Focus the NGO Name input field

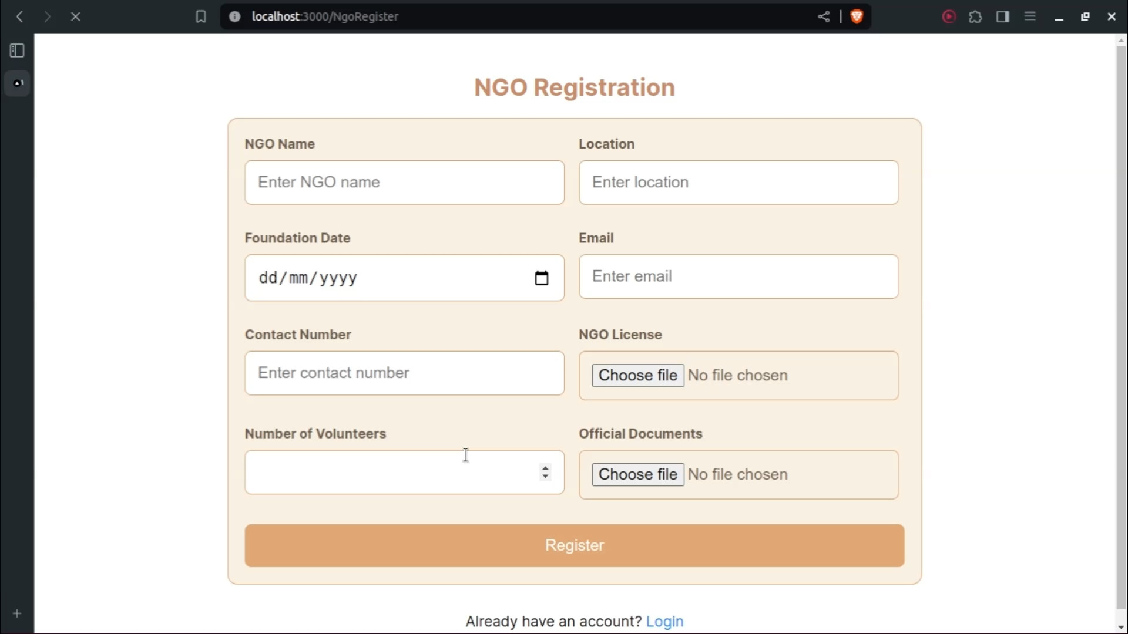click(404, 183)
